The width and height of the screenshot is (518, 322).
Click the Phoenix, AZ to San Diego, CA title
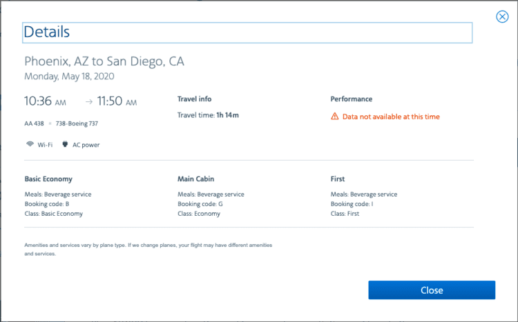pos(104,61)
